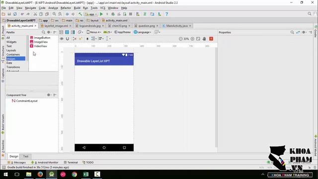Open the Refactor menu
The width and height of the screenshot is (318, 179).
(x=66, y=8)
